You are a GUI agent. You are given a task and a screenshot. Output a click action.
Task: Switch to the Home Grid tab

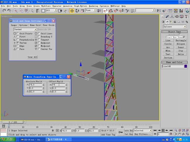point(35,25)
